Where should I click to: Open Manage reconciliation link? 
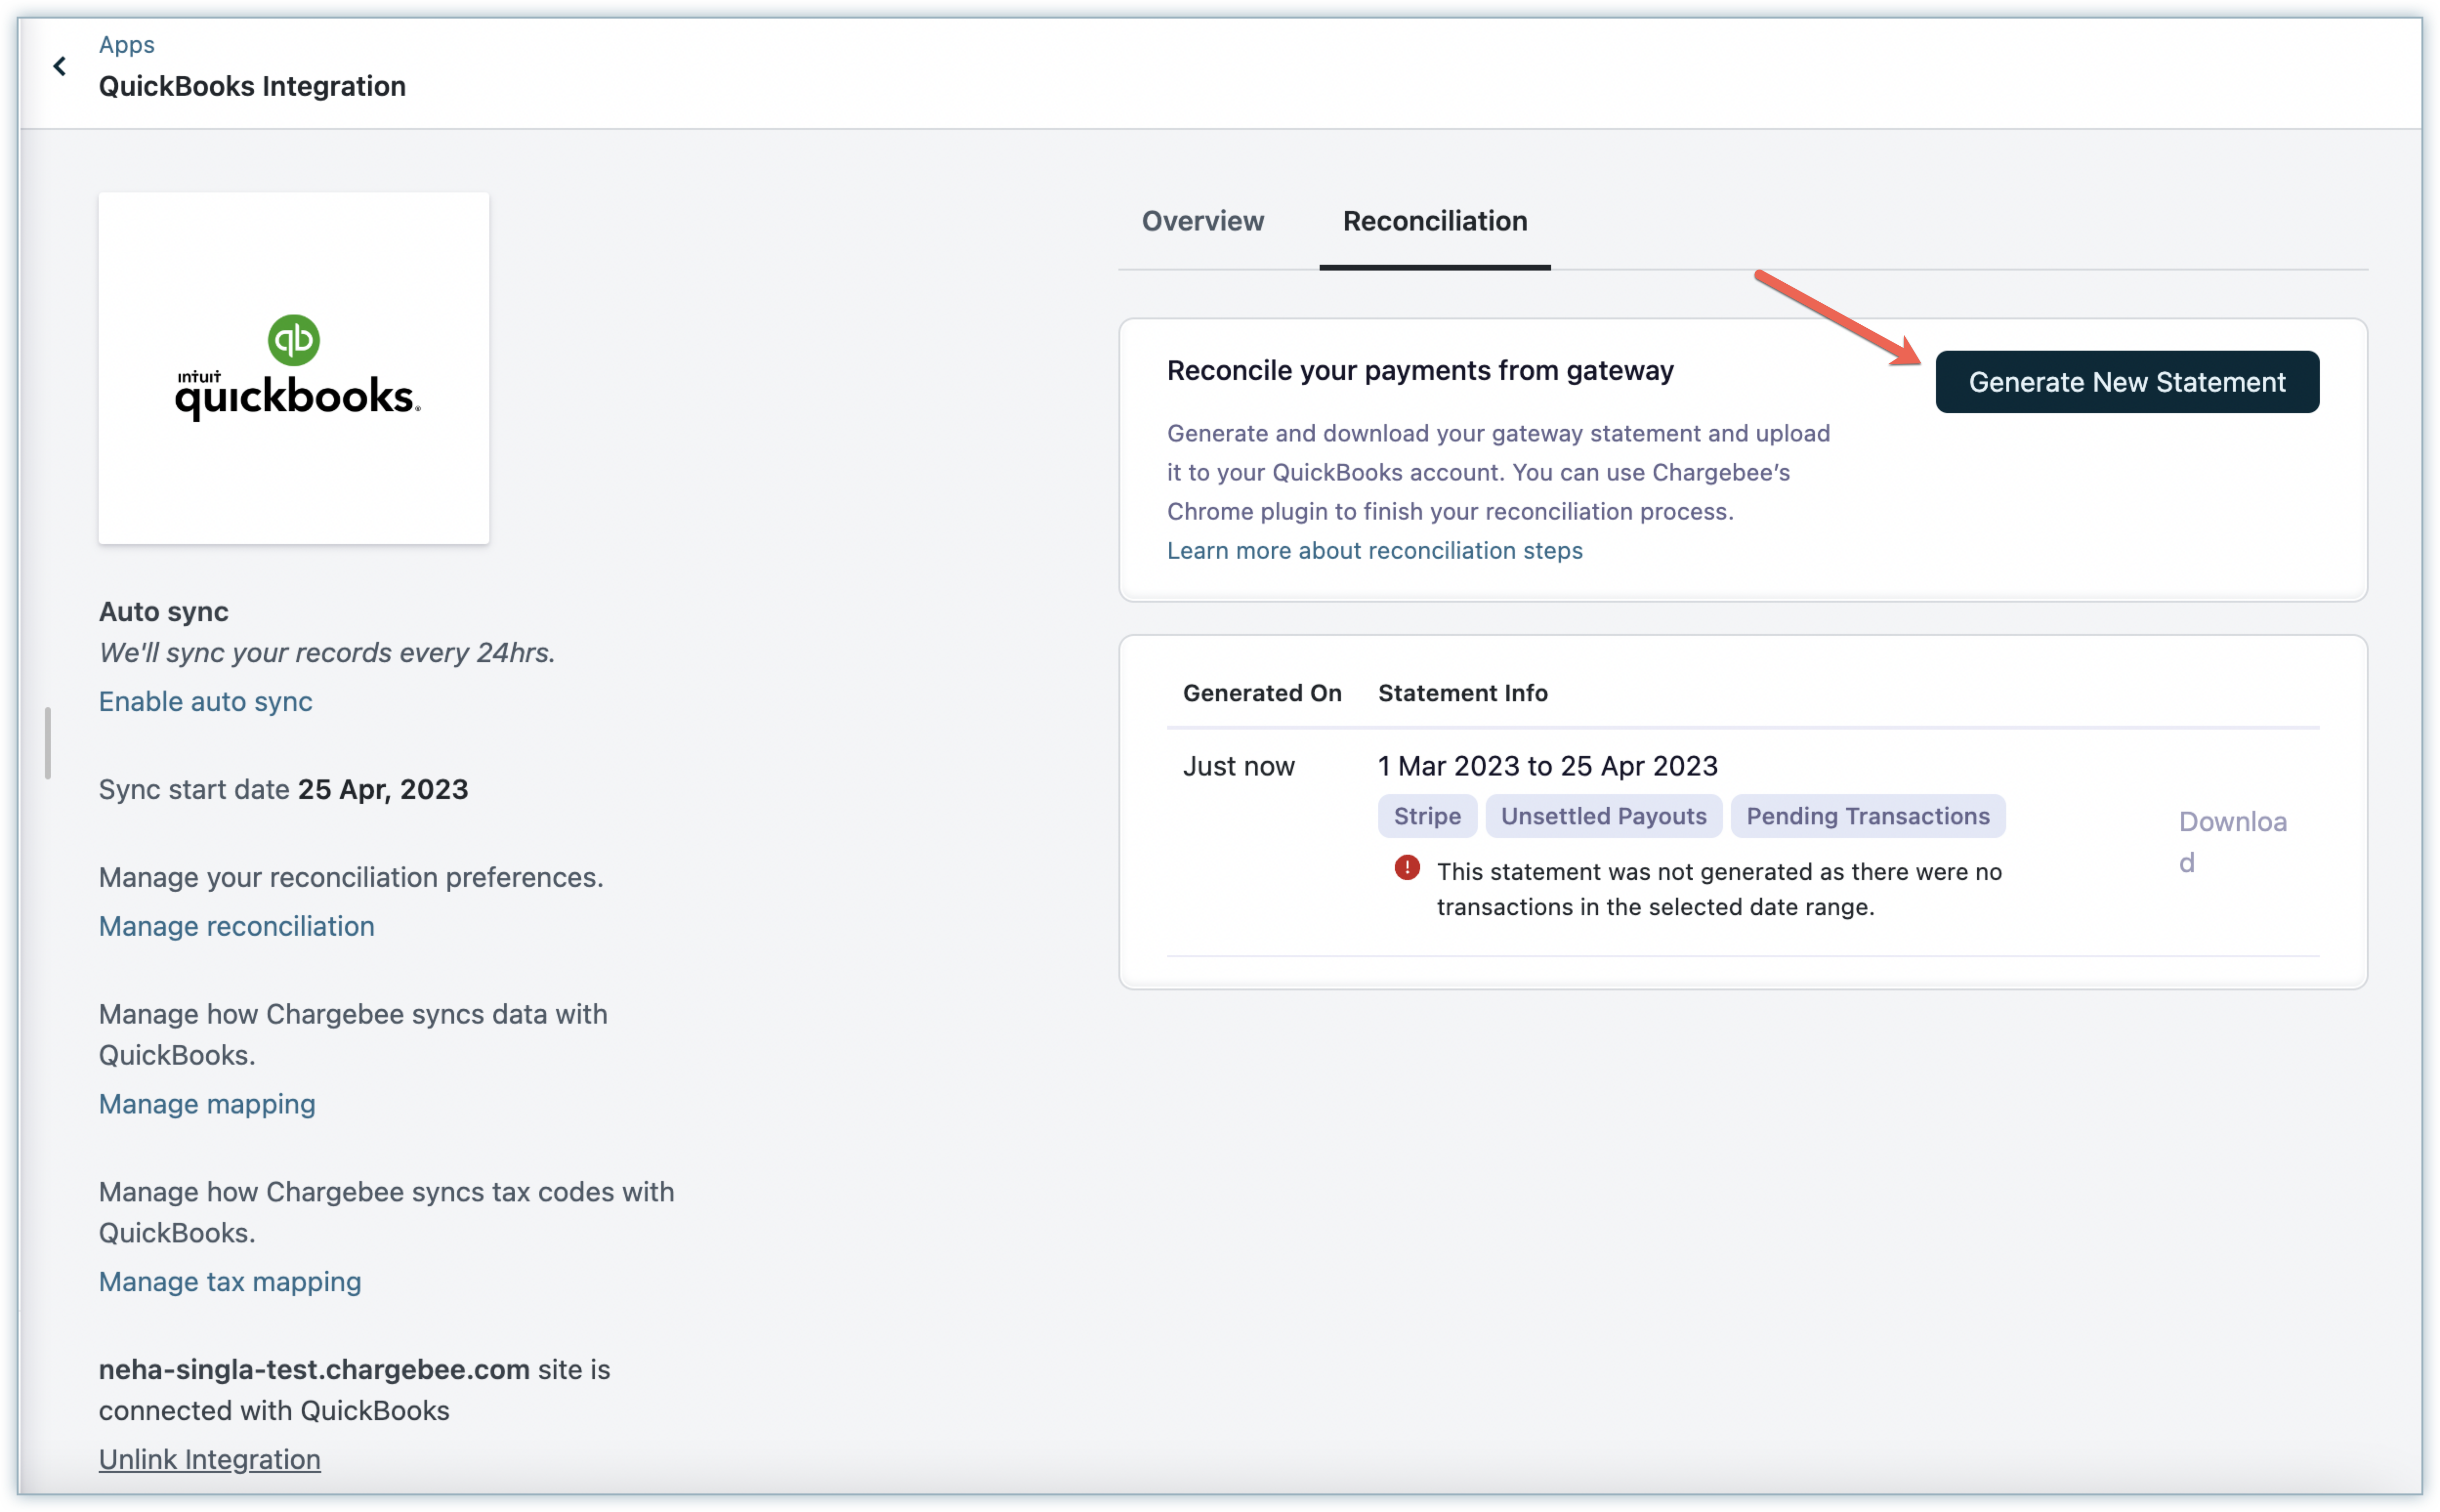pos(236,926)
